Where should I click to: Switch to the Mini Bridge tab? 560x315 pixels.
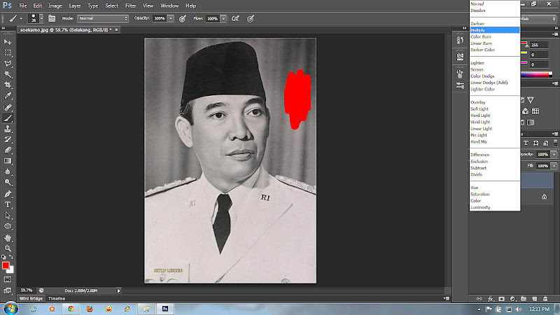[x=31, y=299]
